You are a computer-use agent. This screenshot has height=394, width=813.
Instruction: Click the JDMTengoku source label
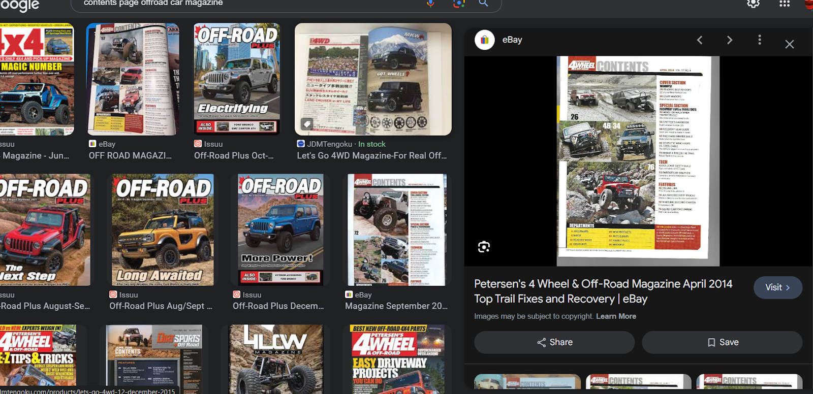point(329,144)
